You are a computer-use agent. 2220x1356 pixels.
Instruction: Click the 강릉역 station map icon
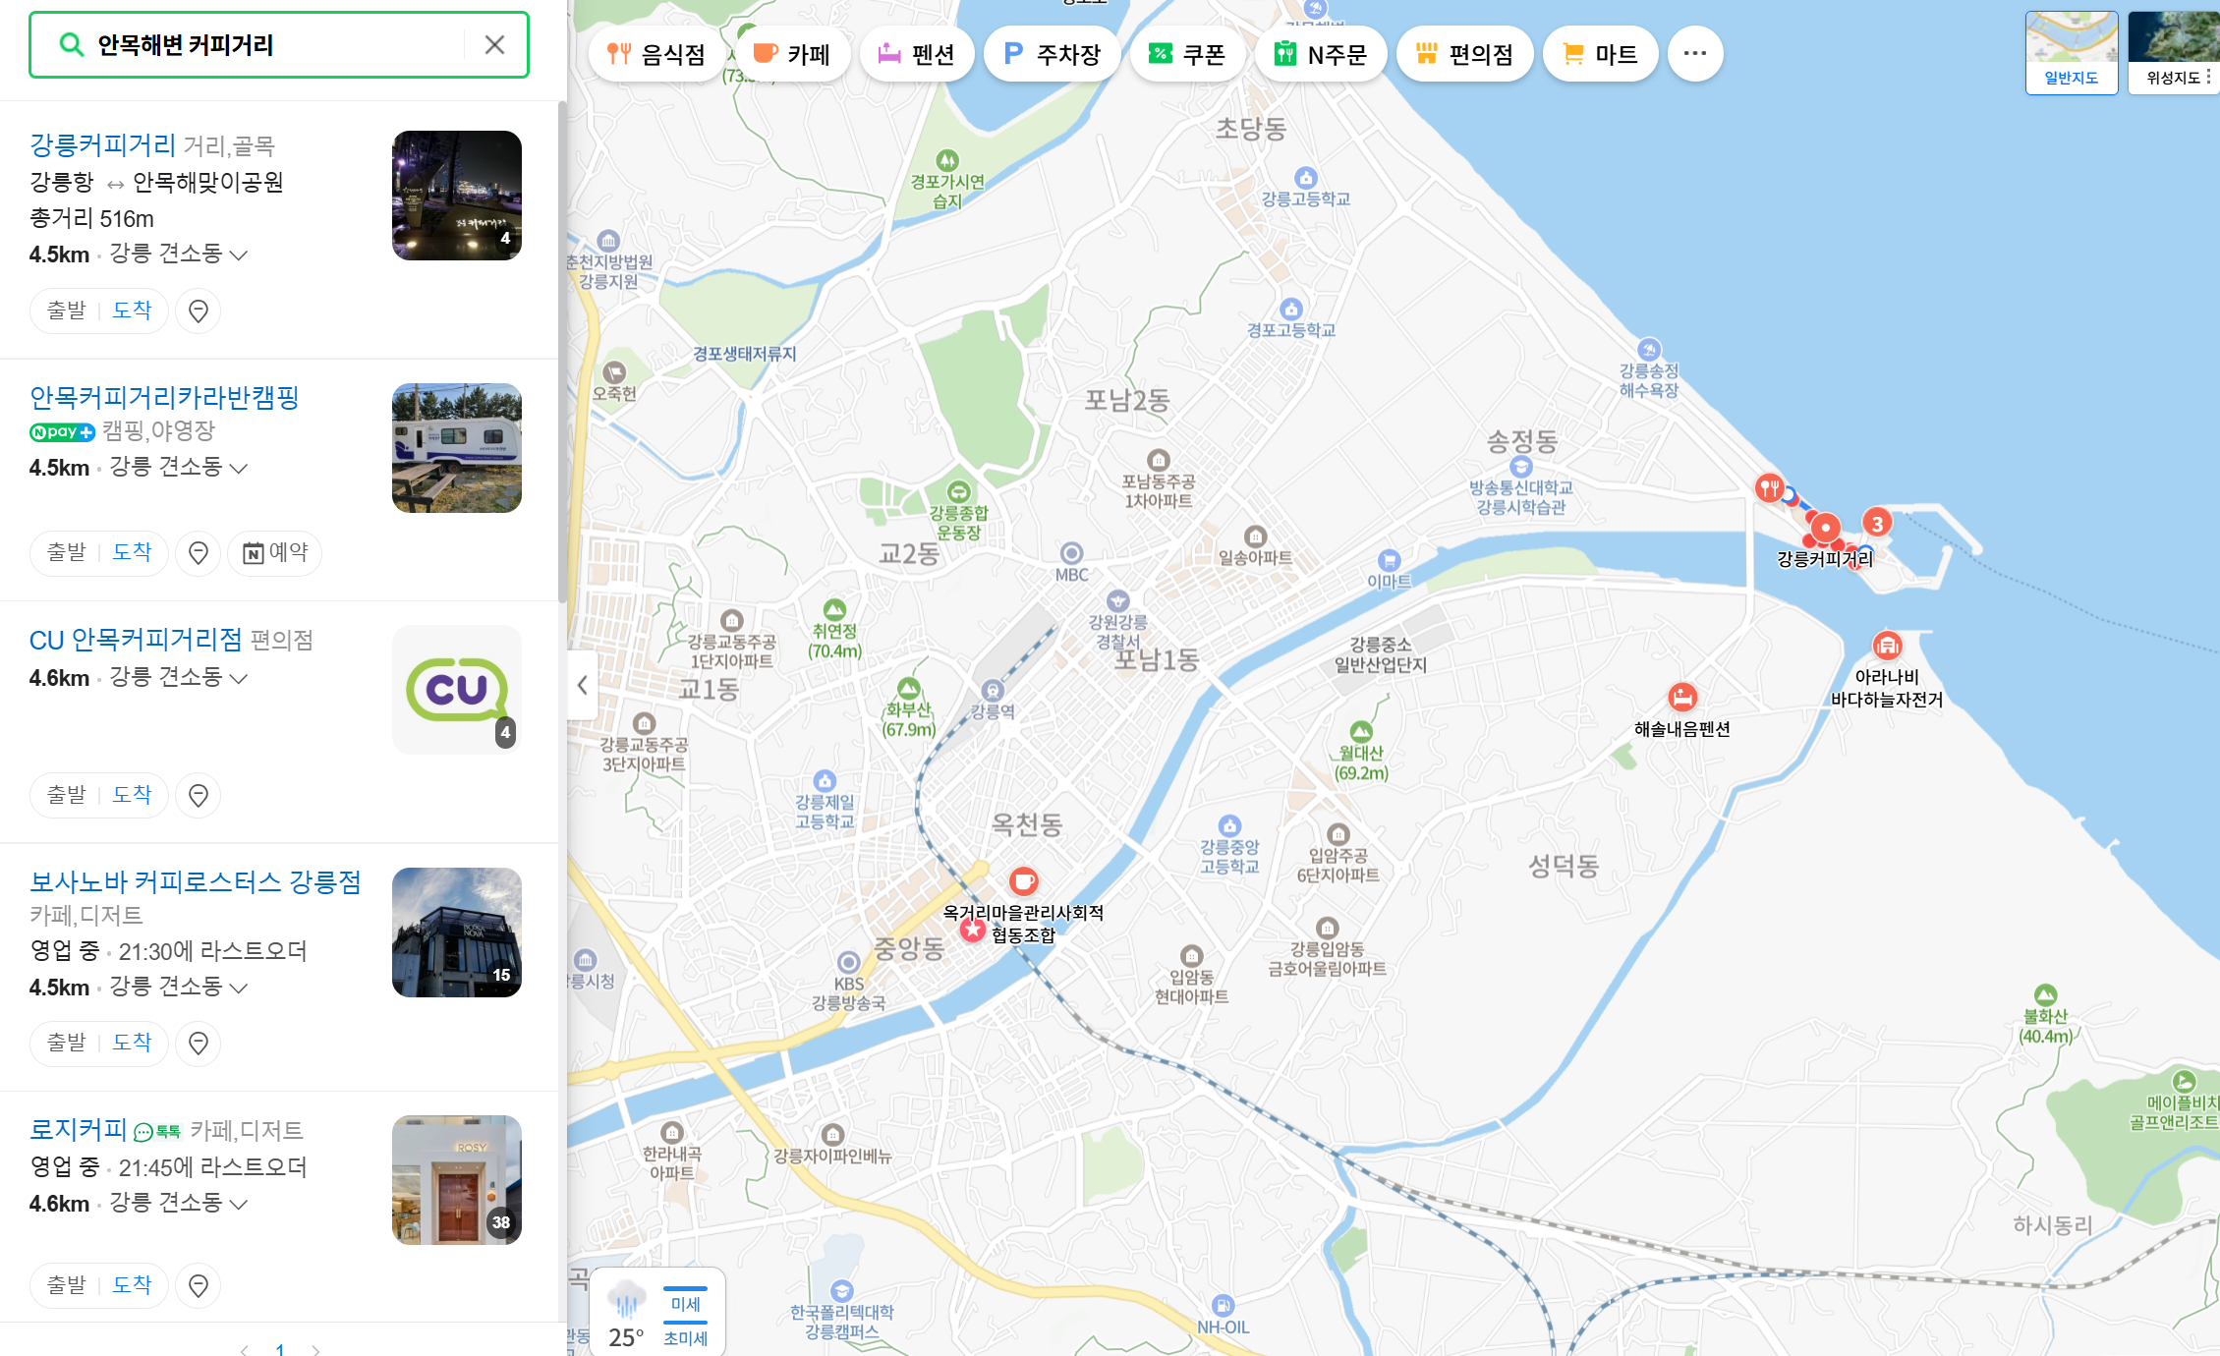[993, 689]
